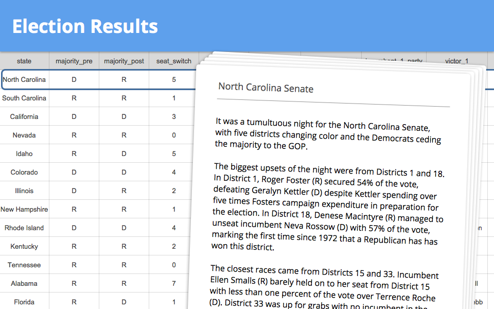Screen dimensions: 494x309
Task: Select the 'Election Results' page heading
Action: (85, 26)
